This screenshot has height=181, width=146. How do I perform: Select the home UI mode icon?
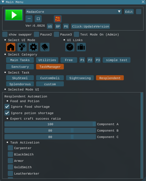coord(11,47)
